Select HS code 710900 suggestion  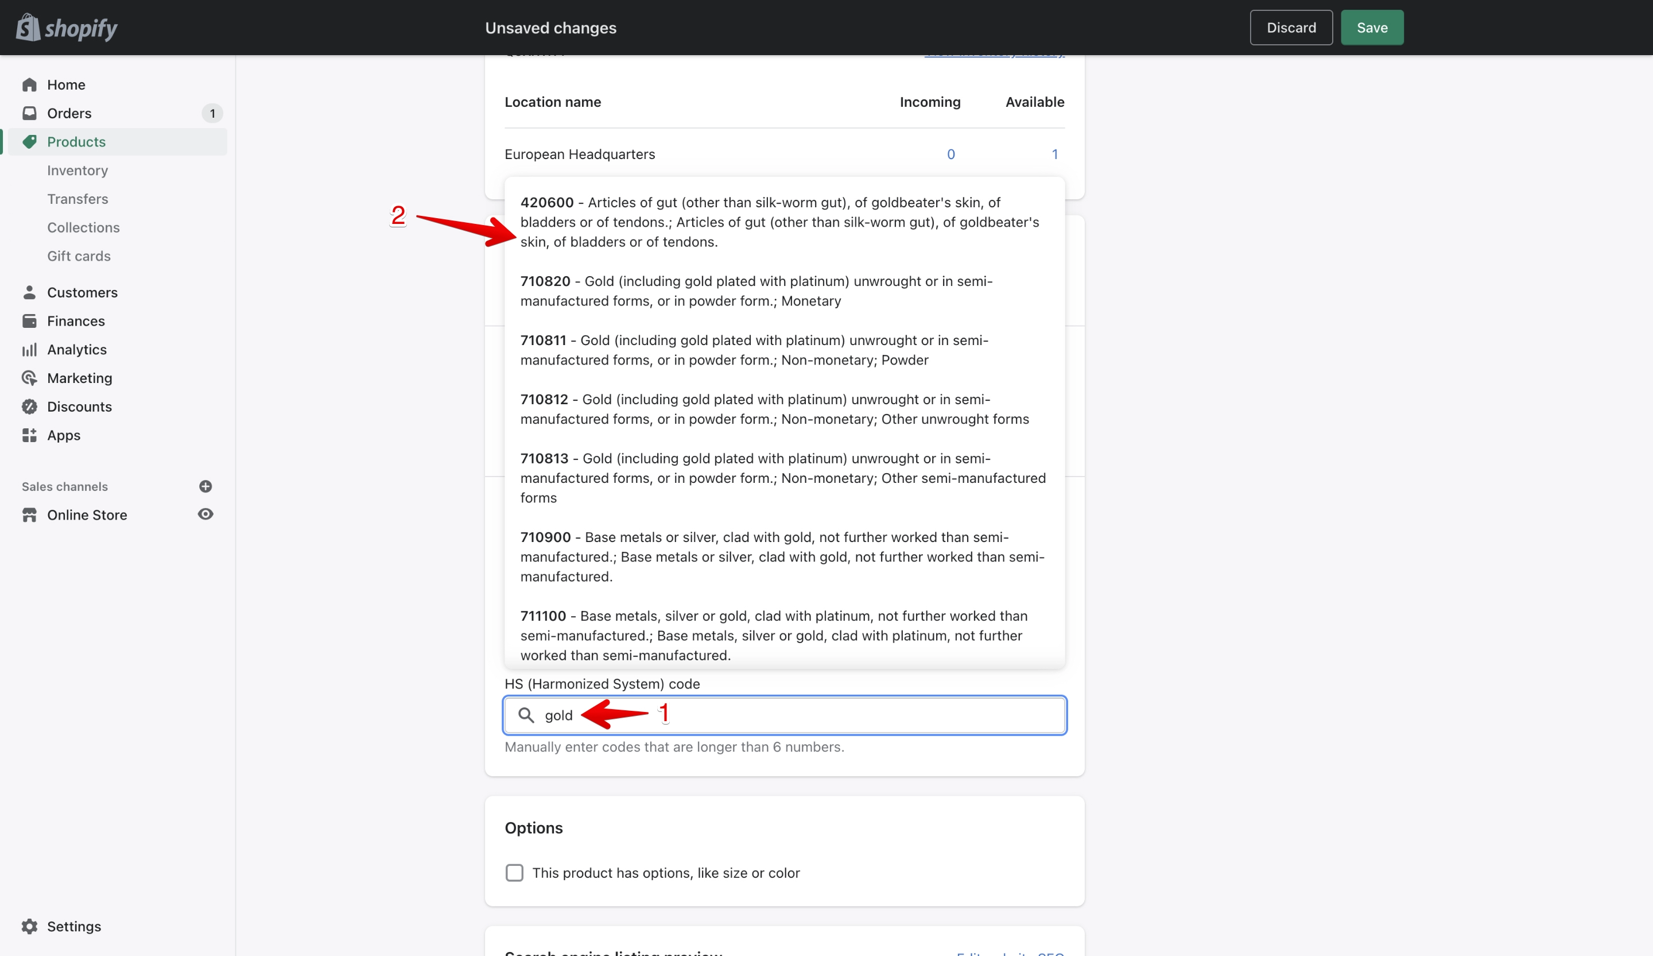785,556
